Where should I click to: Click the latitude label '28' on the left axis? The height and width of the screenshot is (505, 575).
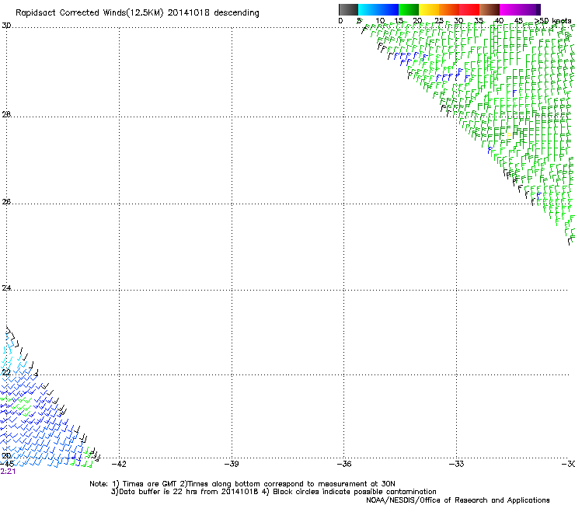[6, 114]
